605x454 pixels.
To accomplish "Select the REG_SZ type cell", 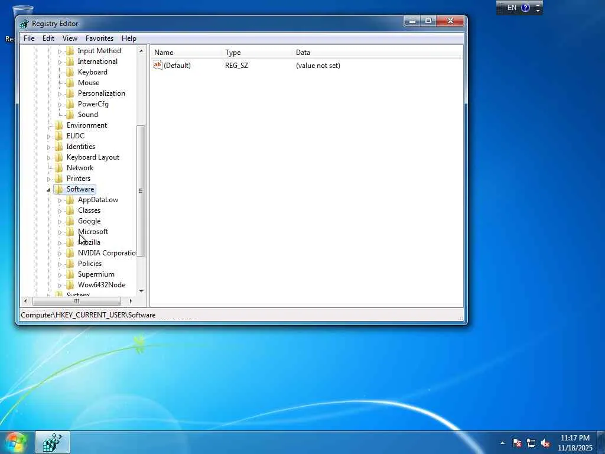I will coord(236,65).
